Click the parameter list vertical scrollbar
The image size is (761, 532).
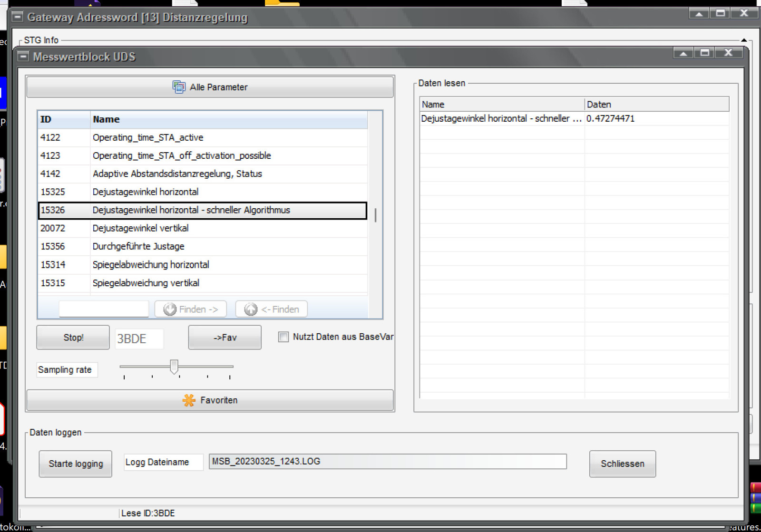coord(375,215)
